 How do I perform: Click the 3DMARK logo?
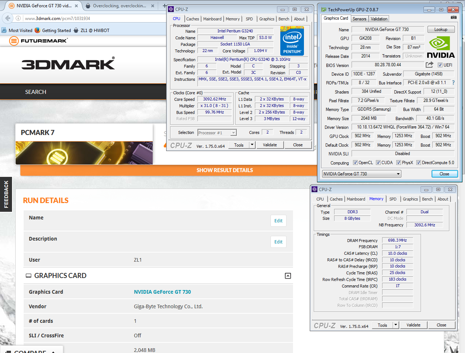click(x=68, y=64)
